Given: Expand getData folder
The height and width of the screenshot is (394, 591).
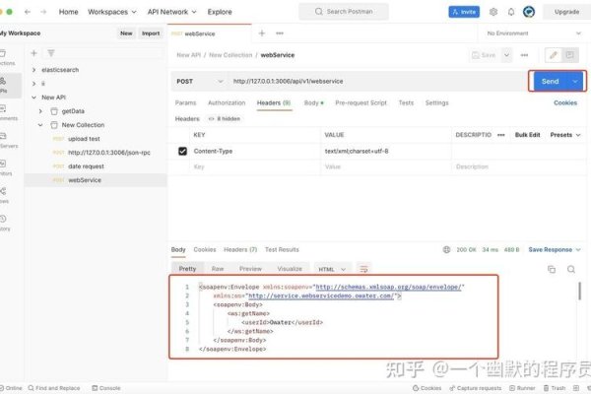Looking at the screenshot, I should pos(40,111).
